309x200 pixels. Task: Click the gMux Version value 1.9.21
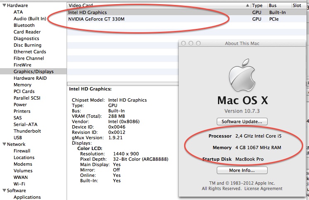pyautogui.click(x=115, y=138)
